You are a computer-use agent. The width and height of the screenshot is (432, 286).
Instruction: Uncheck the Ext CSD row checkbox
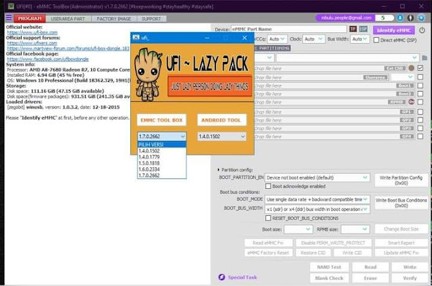click(421, 67)
